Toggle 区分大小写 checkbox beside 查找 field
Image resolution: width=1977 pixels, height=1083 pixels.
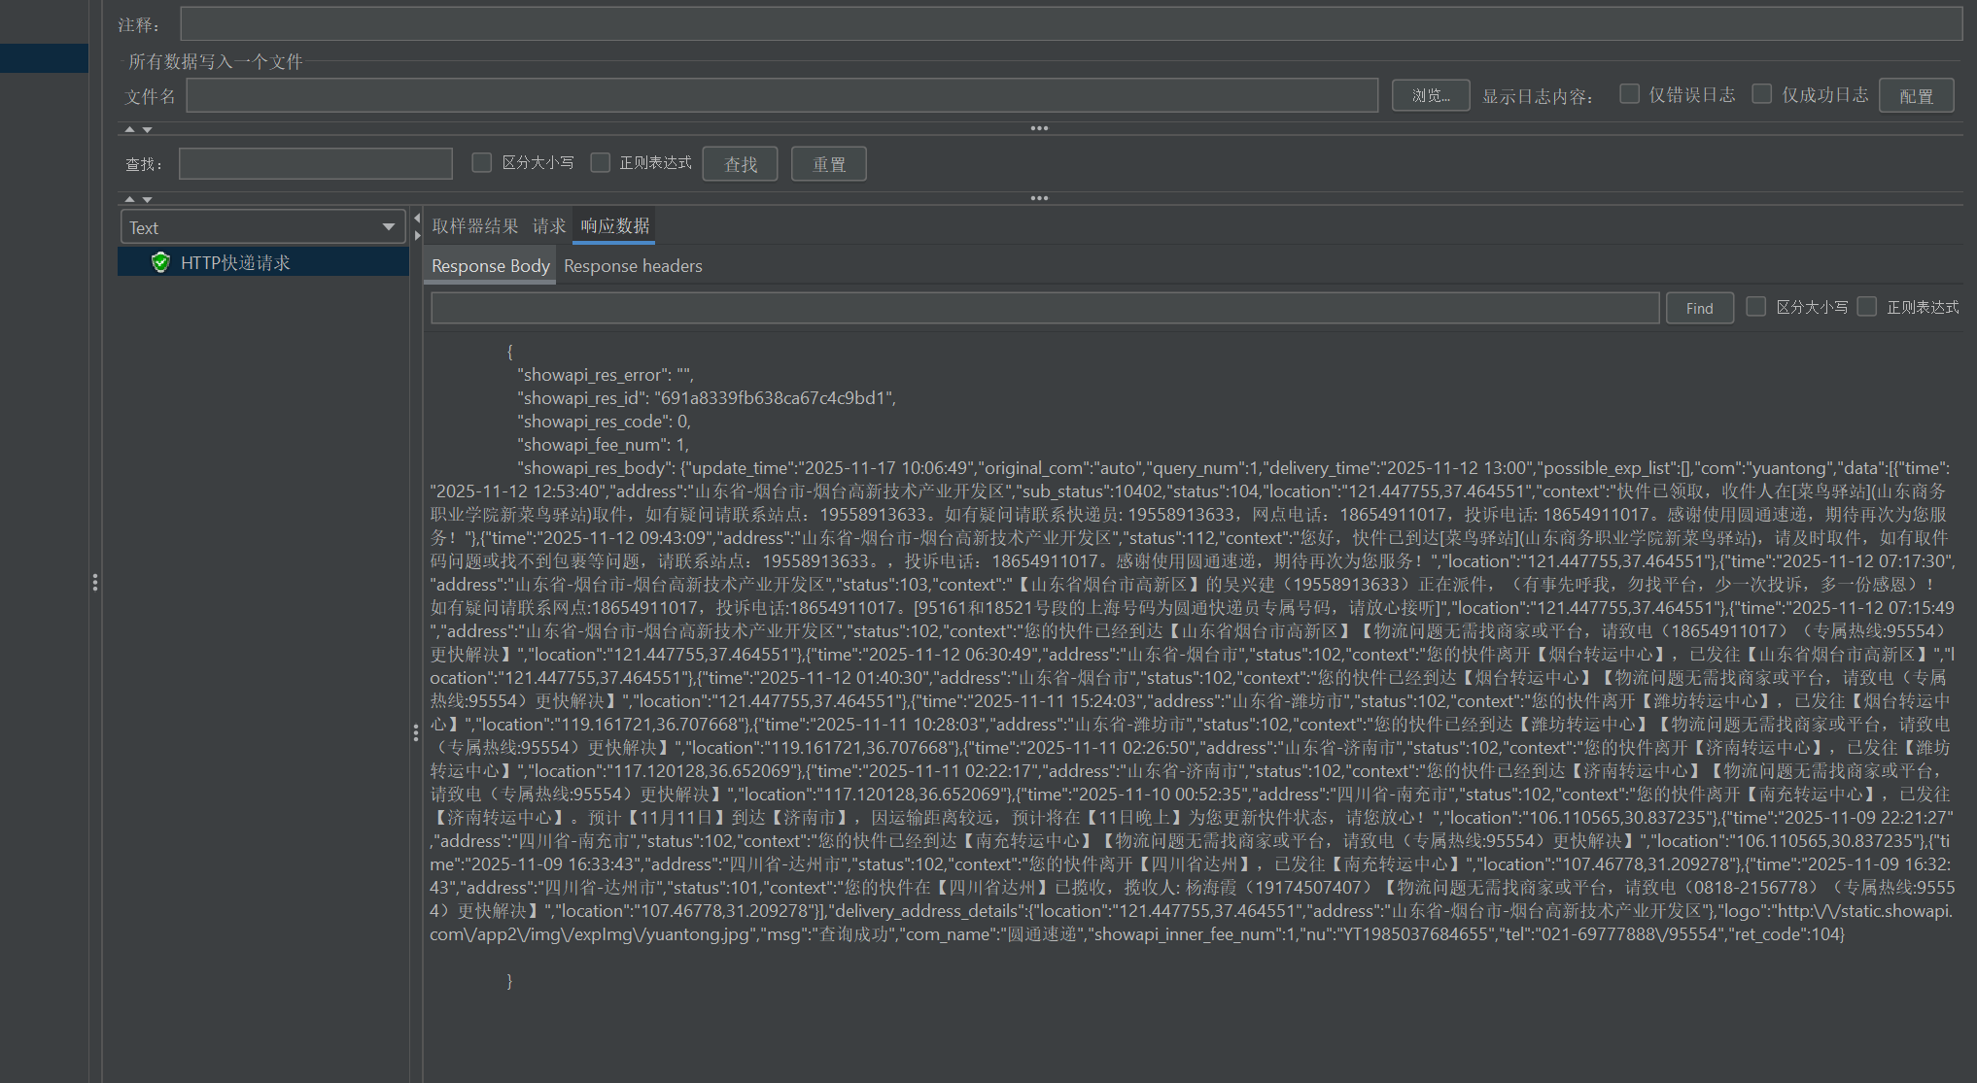tap(481, 162)
